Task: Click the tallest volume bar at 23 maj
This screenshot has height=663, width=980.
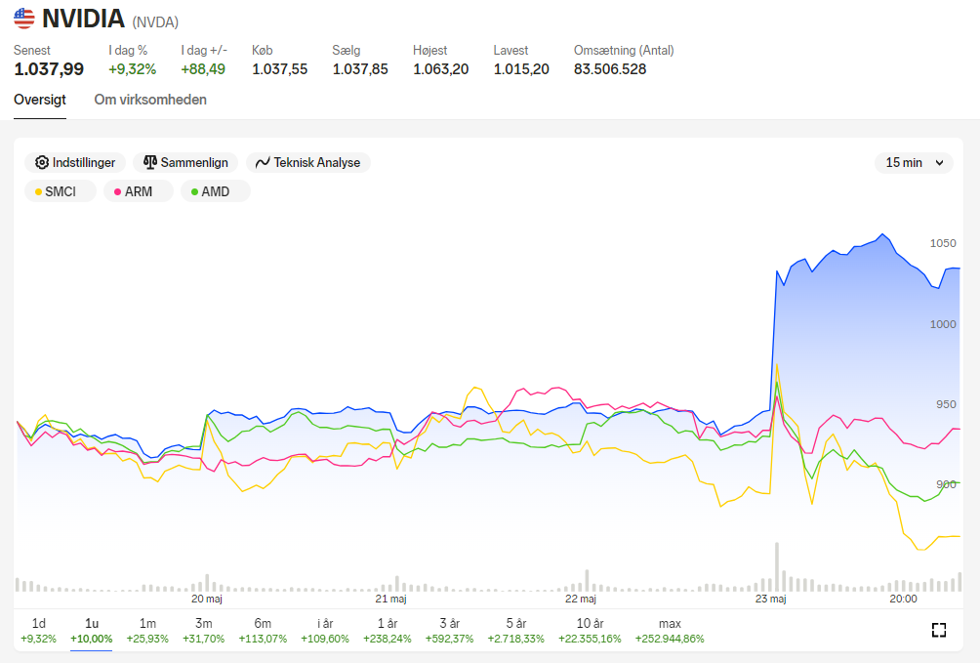Action: click(x=777, y=566)
